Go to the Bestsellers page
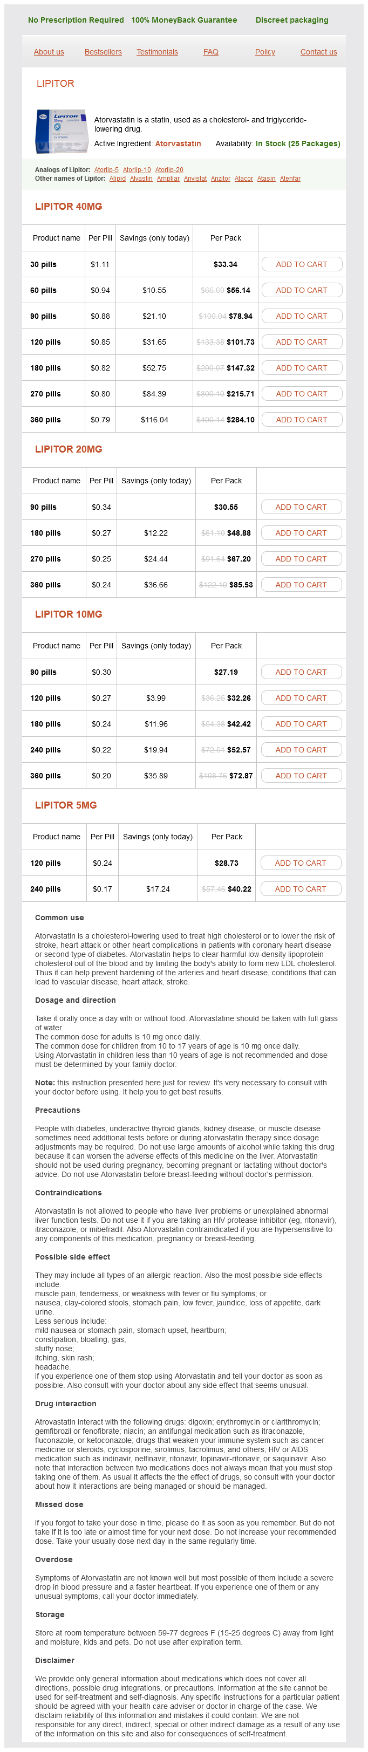Viewport: 368px width, 1752px height. (104, 52)
